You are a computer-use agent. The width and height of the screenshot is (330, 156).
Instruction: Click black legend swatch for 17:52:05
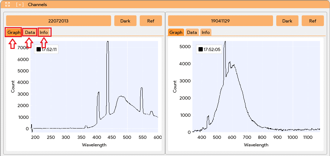pos(200,49)
